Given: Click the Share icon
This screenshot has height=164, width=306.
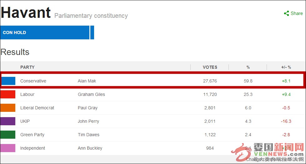Looking at the screenshot, I should click(x=286, y=13).
